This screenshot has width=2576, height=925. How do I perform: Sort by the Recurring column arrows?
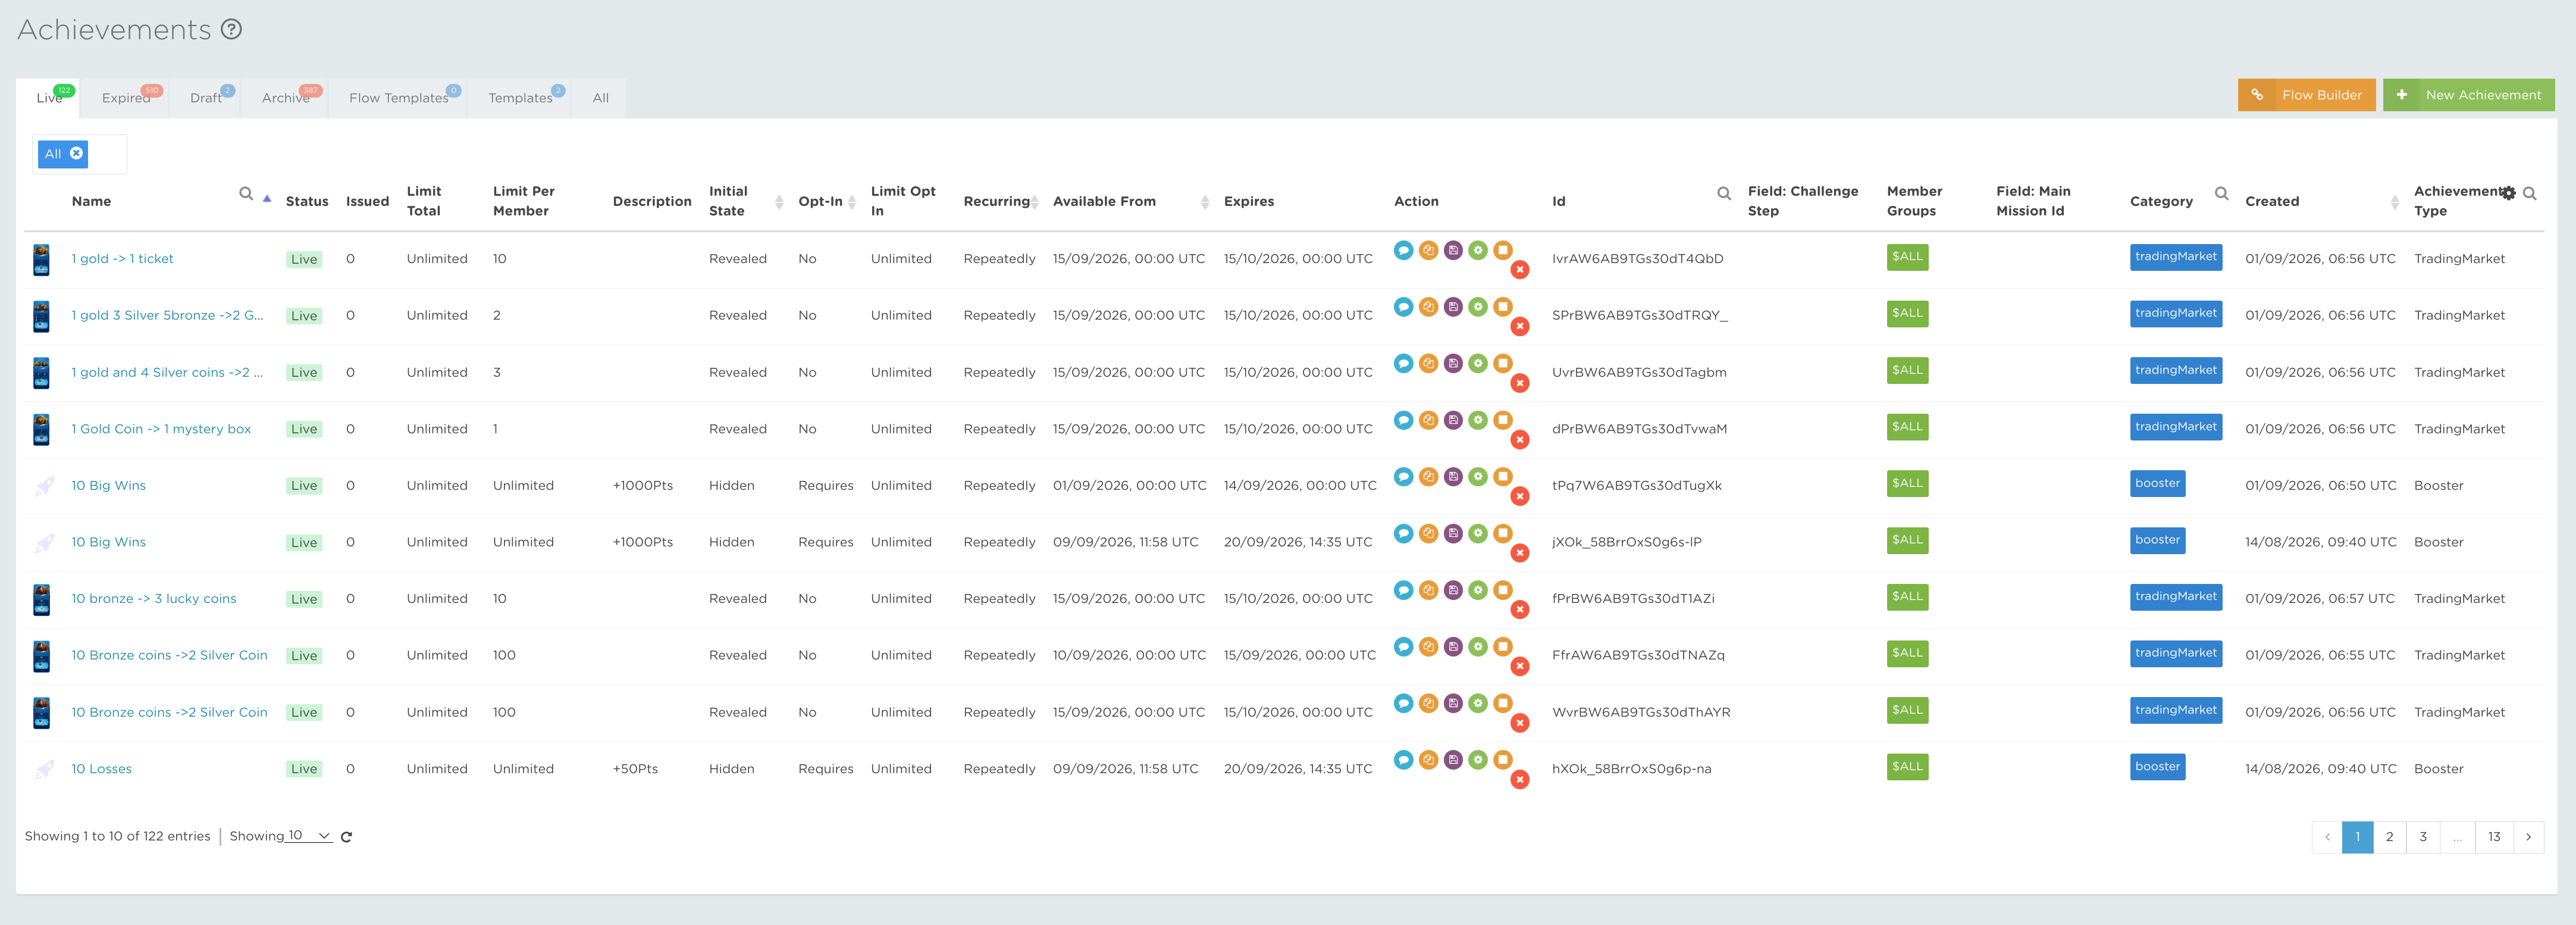1034,202
